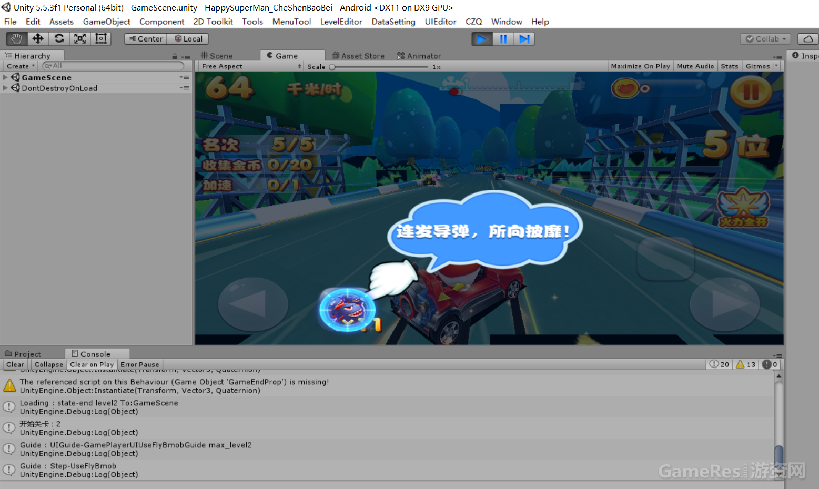This screenshot has width=819, height=489.
Task: Adjust the Game view Scale slider
Action: tap(379, 67)
